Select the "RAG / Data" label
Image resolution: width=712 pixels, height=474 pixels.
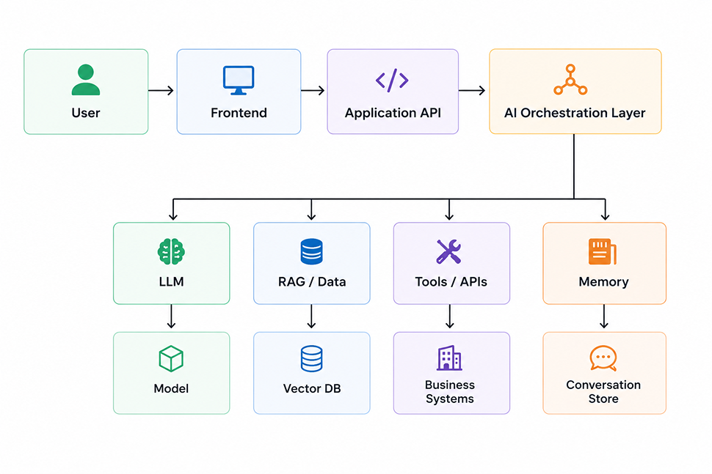coord(312,282)
